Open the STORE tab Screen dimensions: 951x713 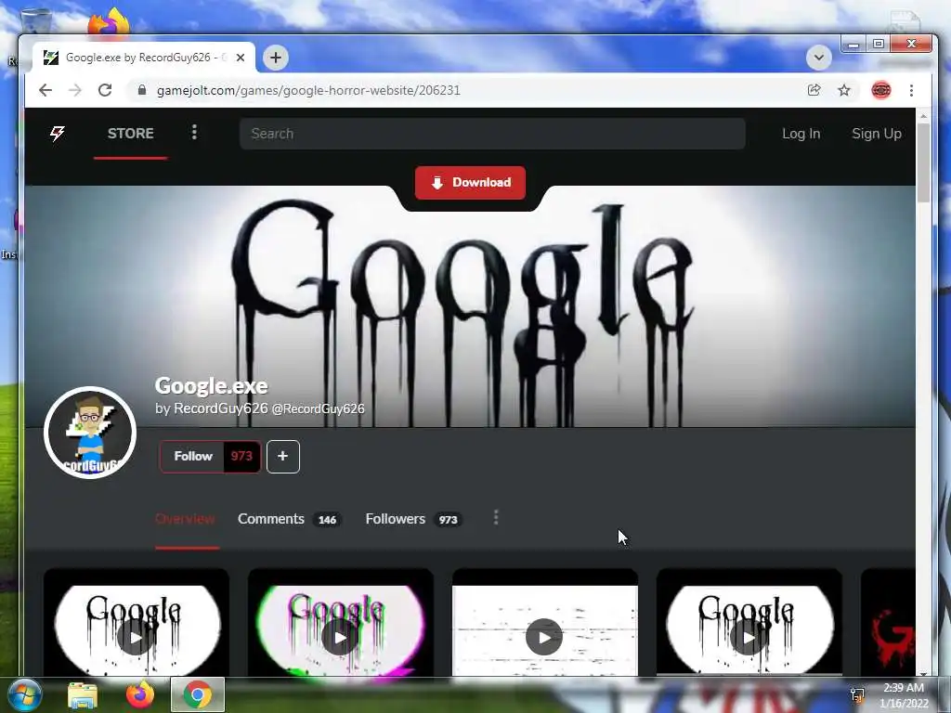[130, 134]
